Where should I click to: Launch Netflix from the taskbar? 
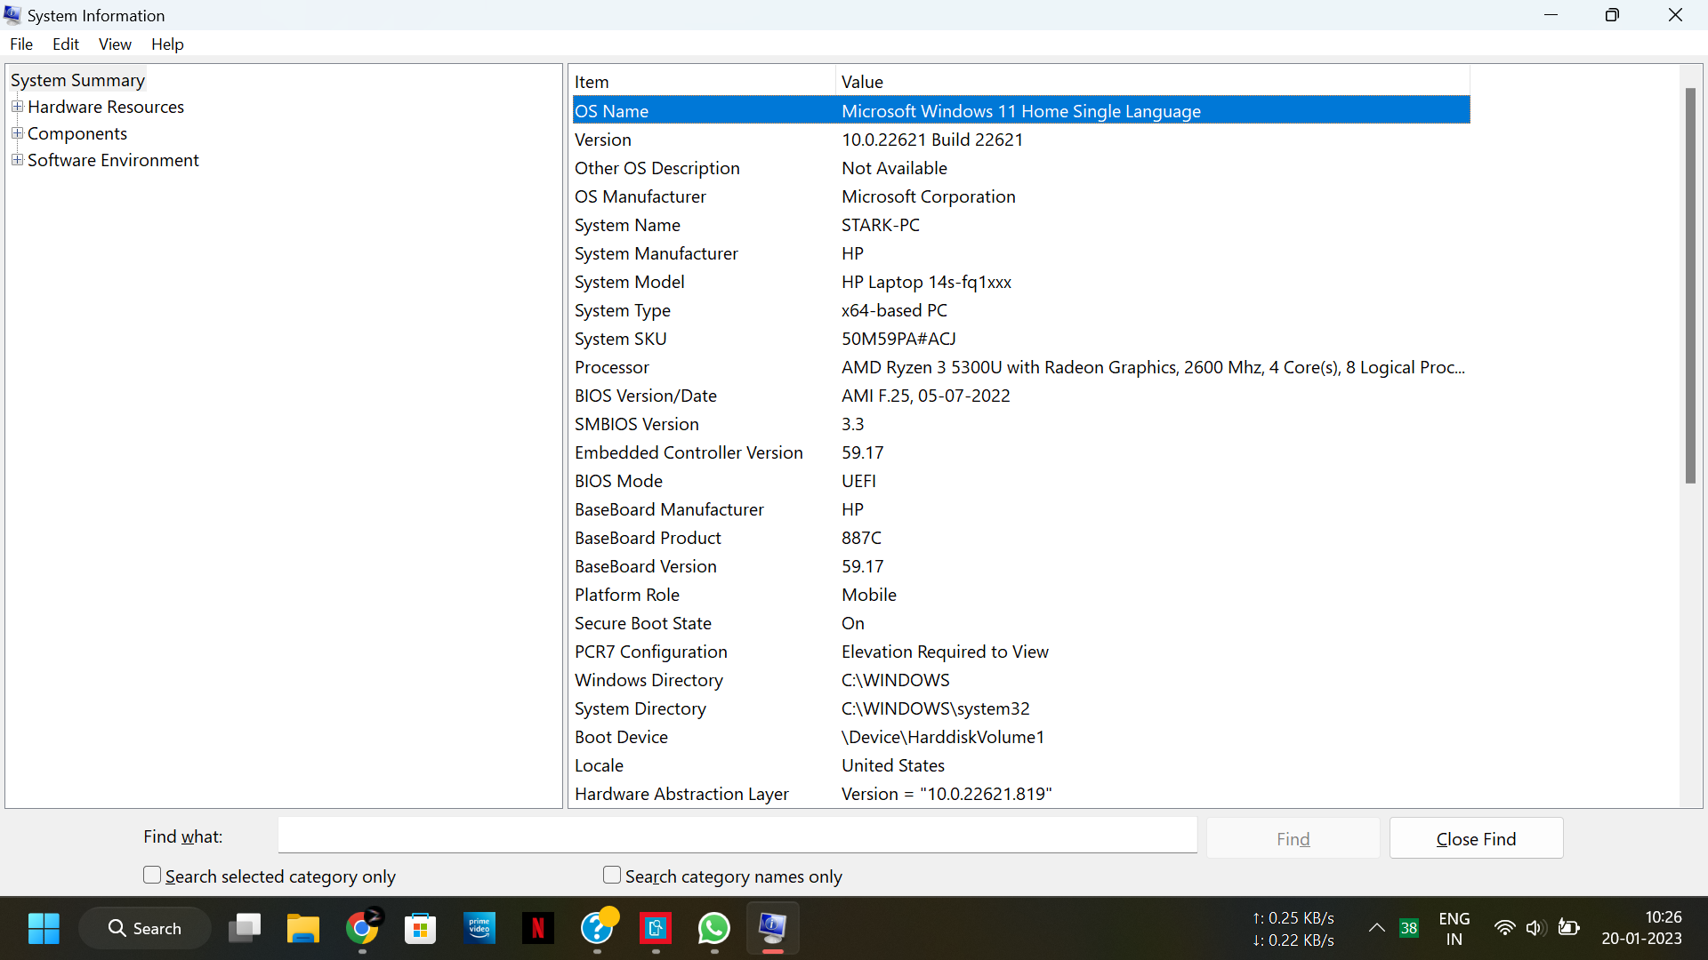pyautogui.click(x=537, y=929)
